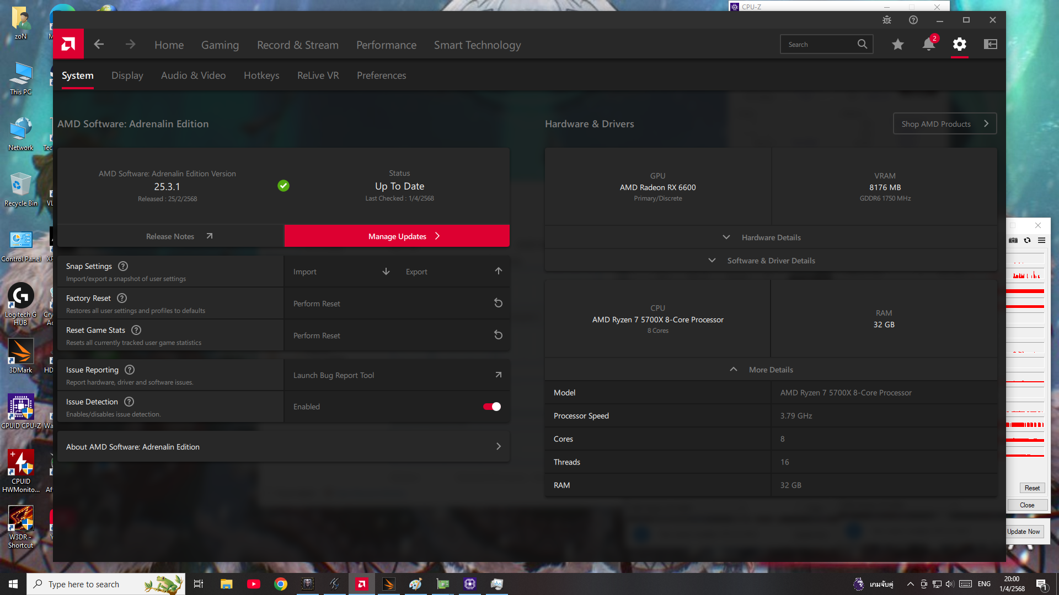This screenshot has height=595, width=1059.
Task: Open About AMD Software: Adrenalin Edition row
Action: (x=284, y=447)
